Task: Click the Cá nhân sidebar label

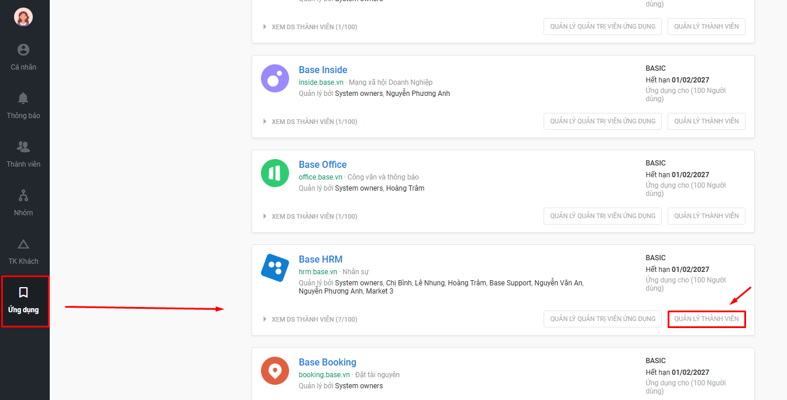Action: [x=23, y=67]
